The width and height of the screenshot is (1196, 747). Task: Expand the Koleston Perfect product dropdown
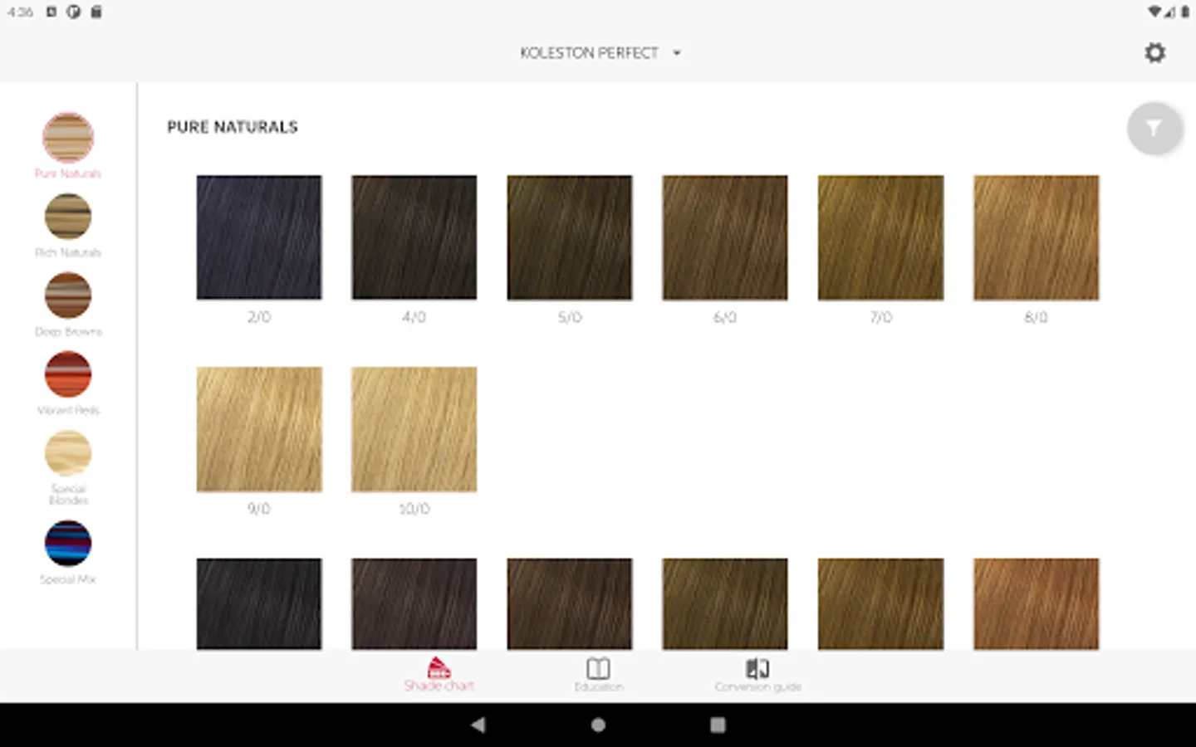click(600, 53)
